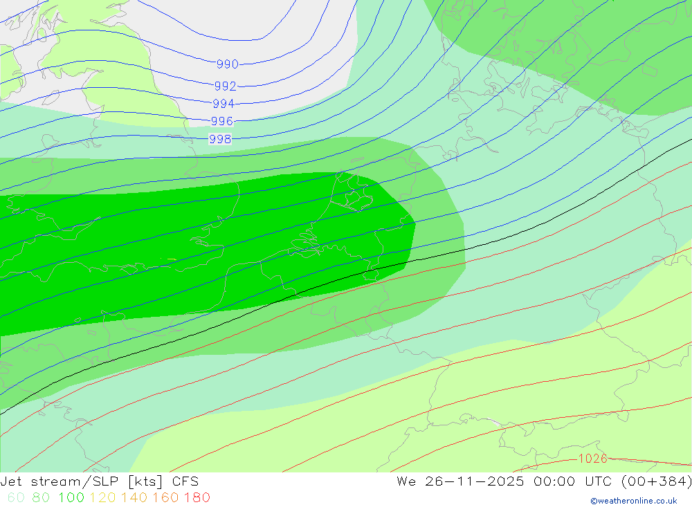Click the 120 kts legend value
This screenshot has width=692, height=507.
102,498
